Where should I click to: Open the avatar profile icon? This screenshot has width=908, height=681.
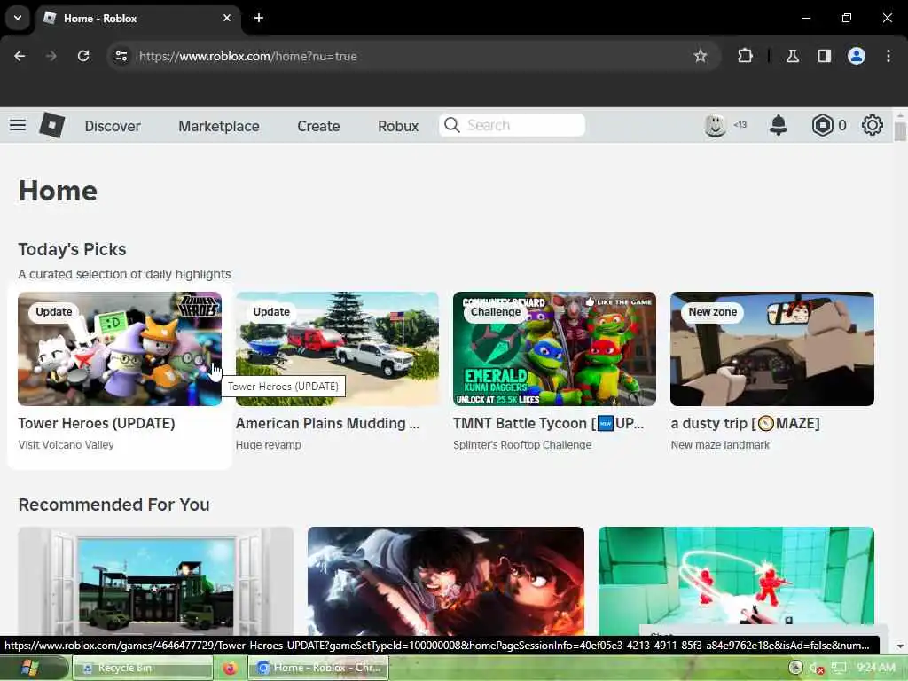[716, 125]
